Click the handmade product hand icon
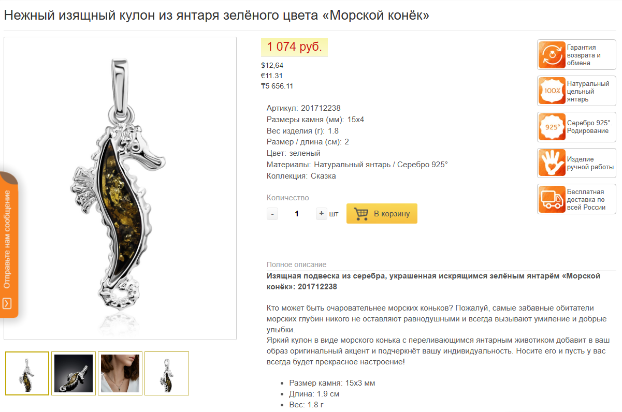 [x=552, y=163]
